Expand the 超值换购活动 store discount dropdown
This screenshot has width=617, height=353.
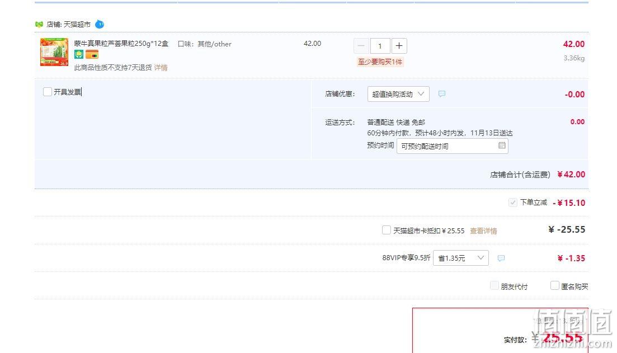398,94
